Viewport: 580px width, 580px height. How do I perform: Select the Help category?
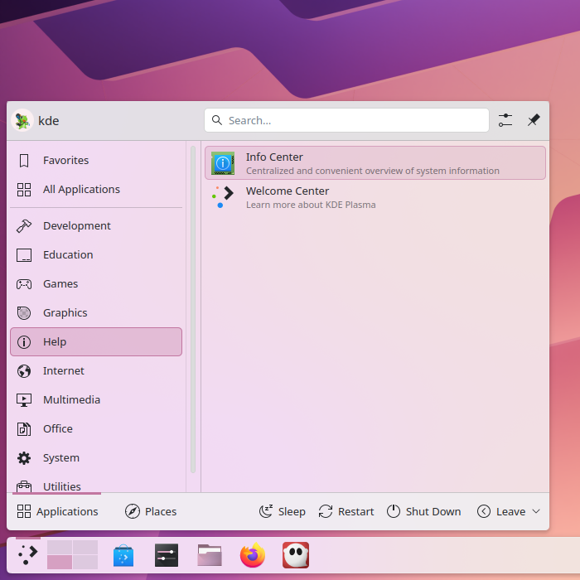(96, 341)
